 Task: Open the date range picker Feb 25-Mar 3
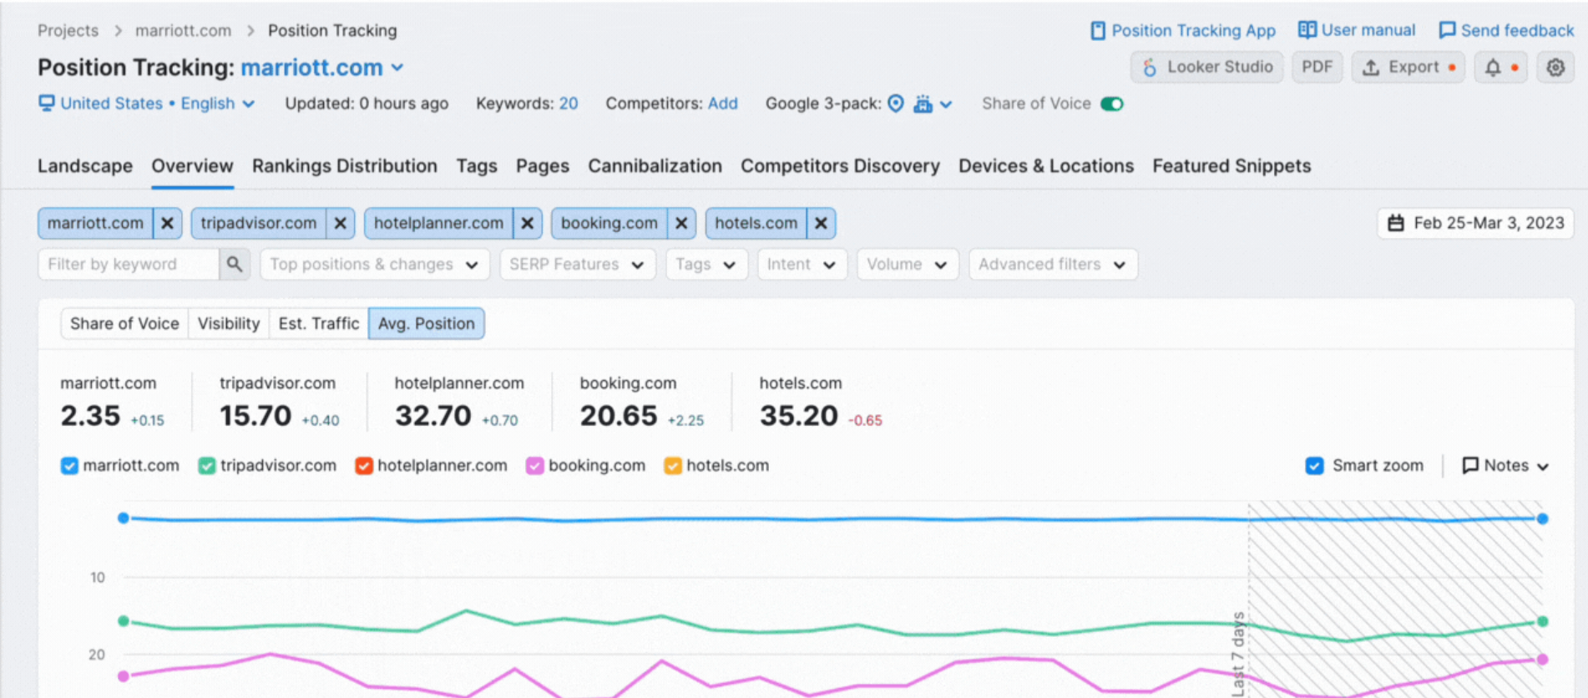tap(1475, 224)
